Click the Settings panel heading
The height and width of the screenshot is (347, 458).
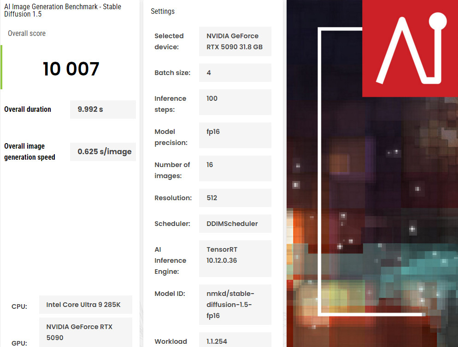(163, 11)
